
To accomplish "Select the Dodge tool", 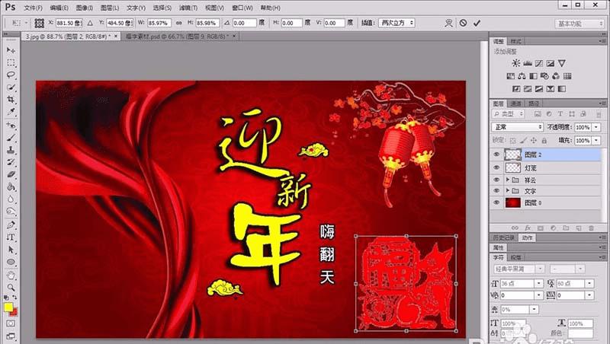I will (11, 212).
